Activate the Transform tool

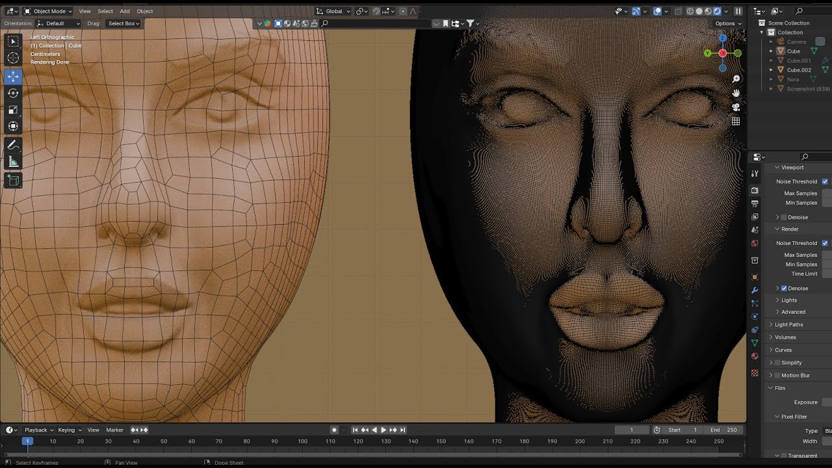13,125
